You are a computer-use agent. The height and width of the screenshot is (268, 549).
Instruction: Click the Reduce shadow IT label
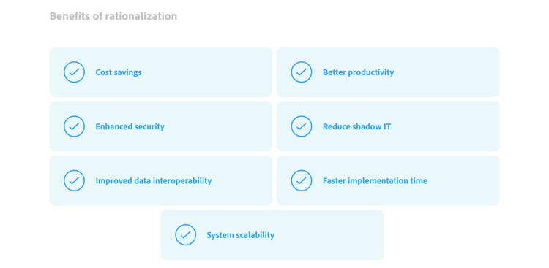pyautogui.click(x=356, y=126)
